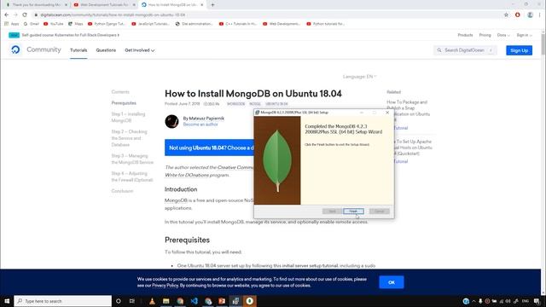Screen dimensions: 546x307
Task: Click the taskbar 'Type here to search' box
Action: (62, 301)
